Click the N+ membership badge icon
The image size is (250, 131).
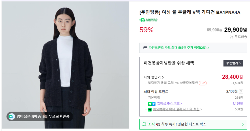click(x=151, y=104)
